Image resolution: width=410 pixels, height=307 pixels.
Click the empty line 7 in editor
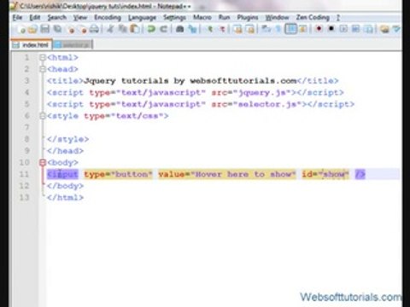coord(222,128)
